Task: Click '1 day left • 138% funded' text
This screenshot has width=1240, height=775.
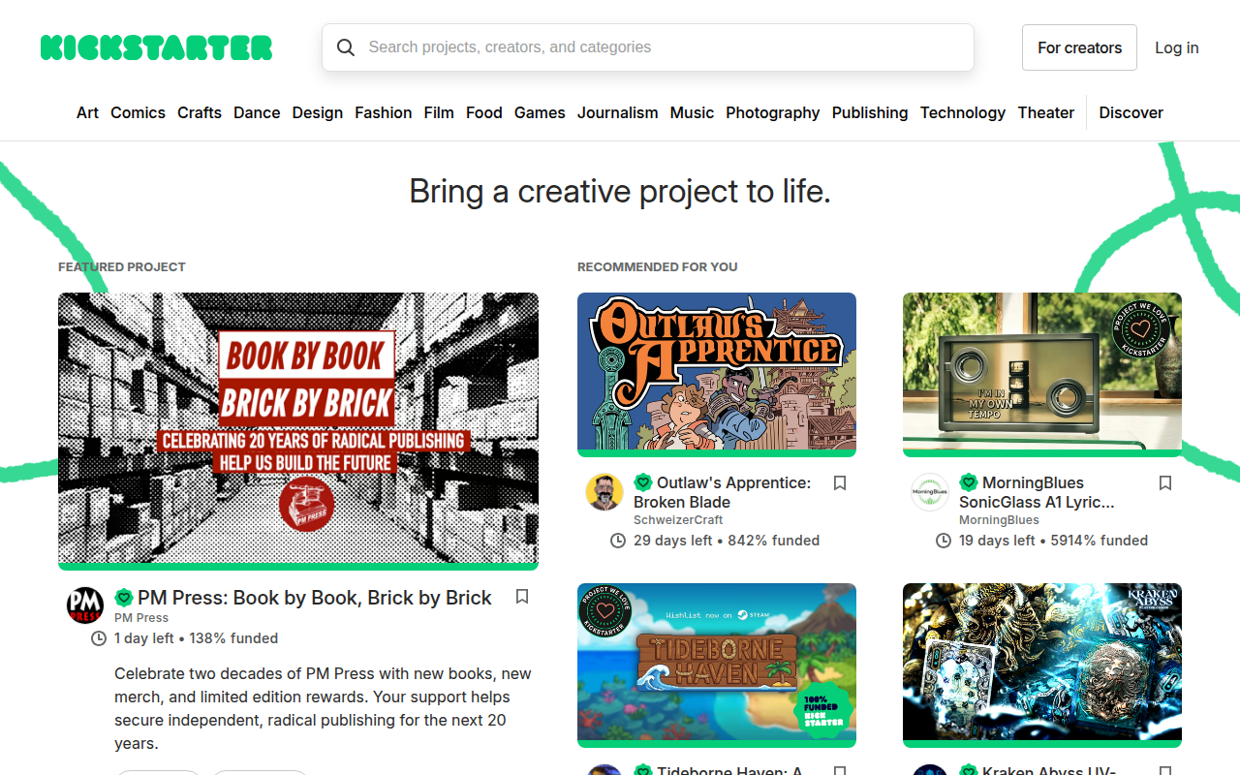Action: (196, 638)
